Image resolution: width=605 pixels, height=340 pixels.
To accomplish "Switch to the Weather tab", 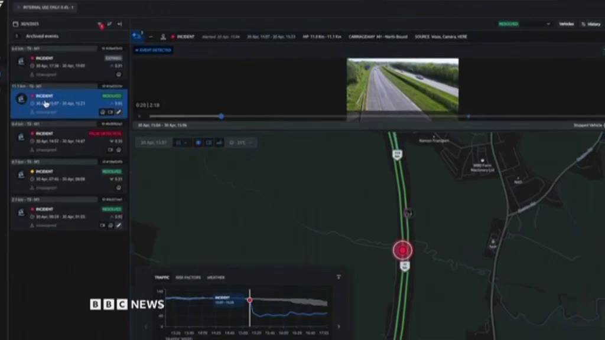I will pyautogui.click(x=216, y=277).
